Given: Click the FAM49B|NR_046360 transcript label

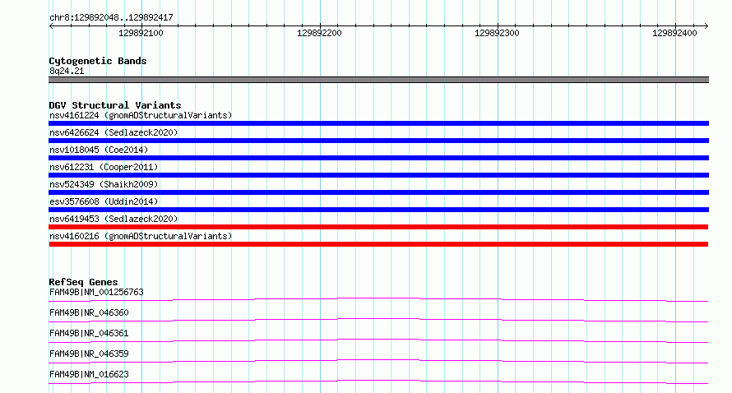Looking at the screenshot, I should point(89,312).
